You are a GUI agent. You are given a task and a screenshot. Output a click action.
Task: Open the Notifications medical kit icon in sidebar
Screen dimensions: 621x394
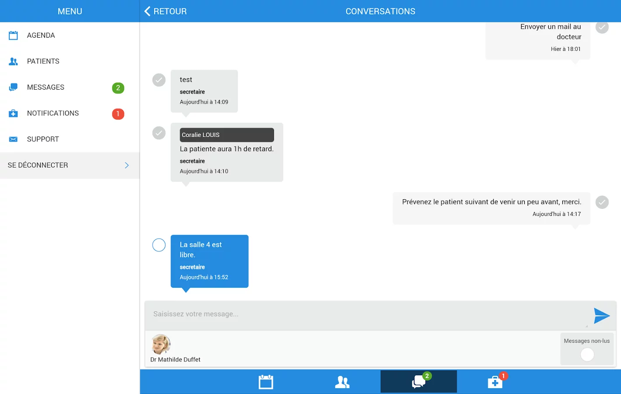pyautogui.click(x=14, y=113)
